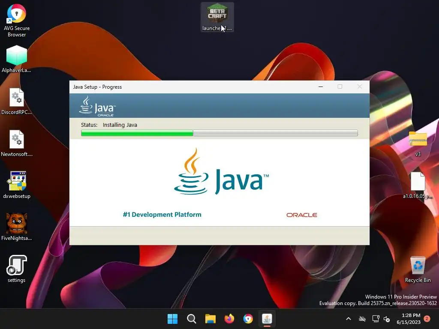Click the 'Installing Java' status text

point(120,125)
